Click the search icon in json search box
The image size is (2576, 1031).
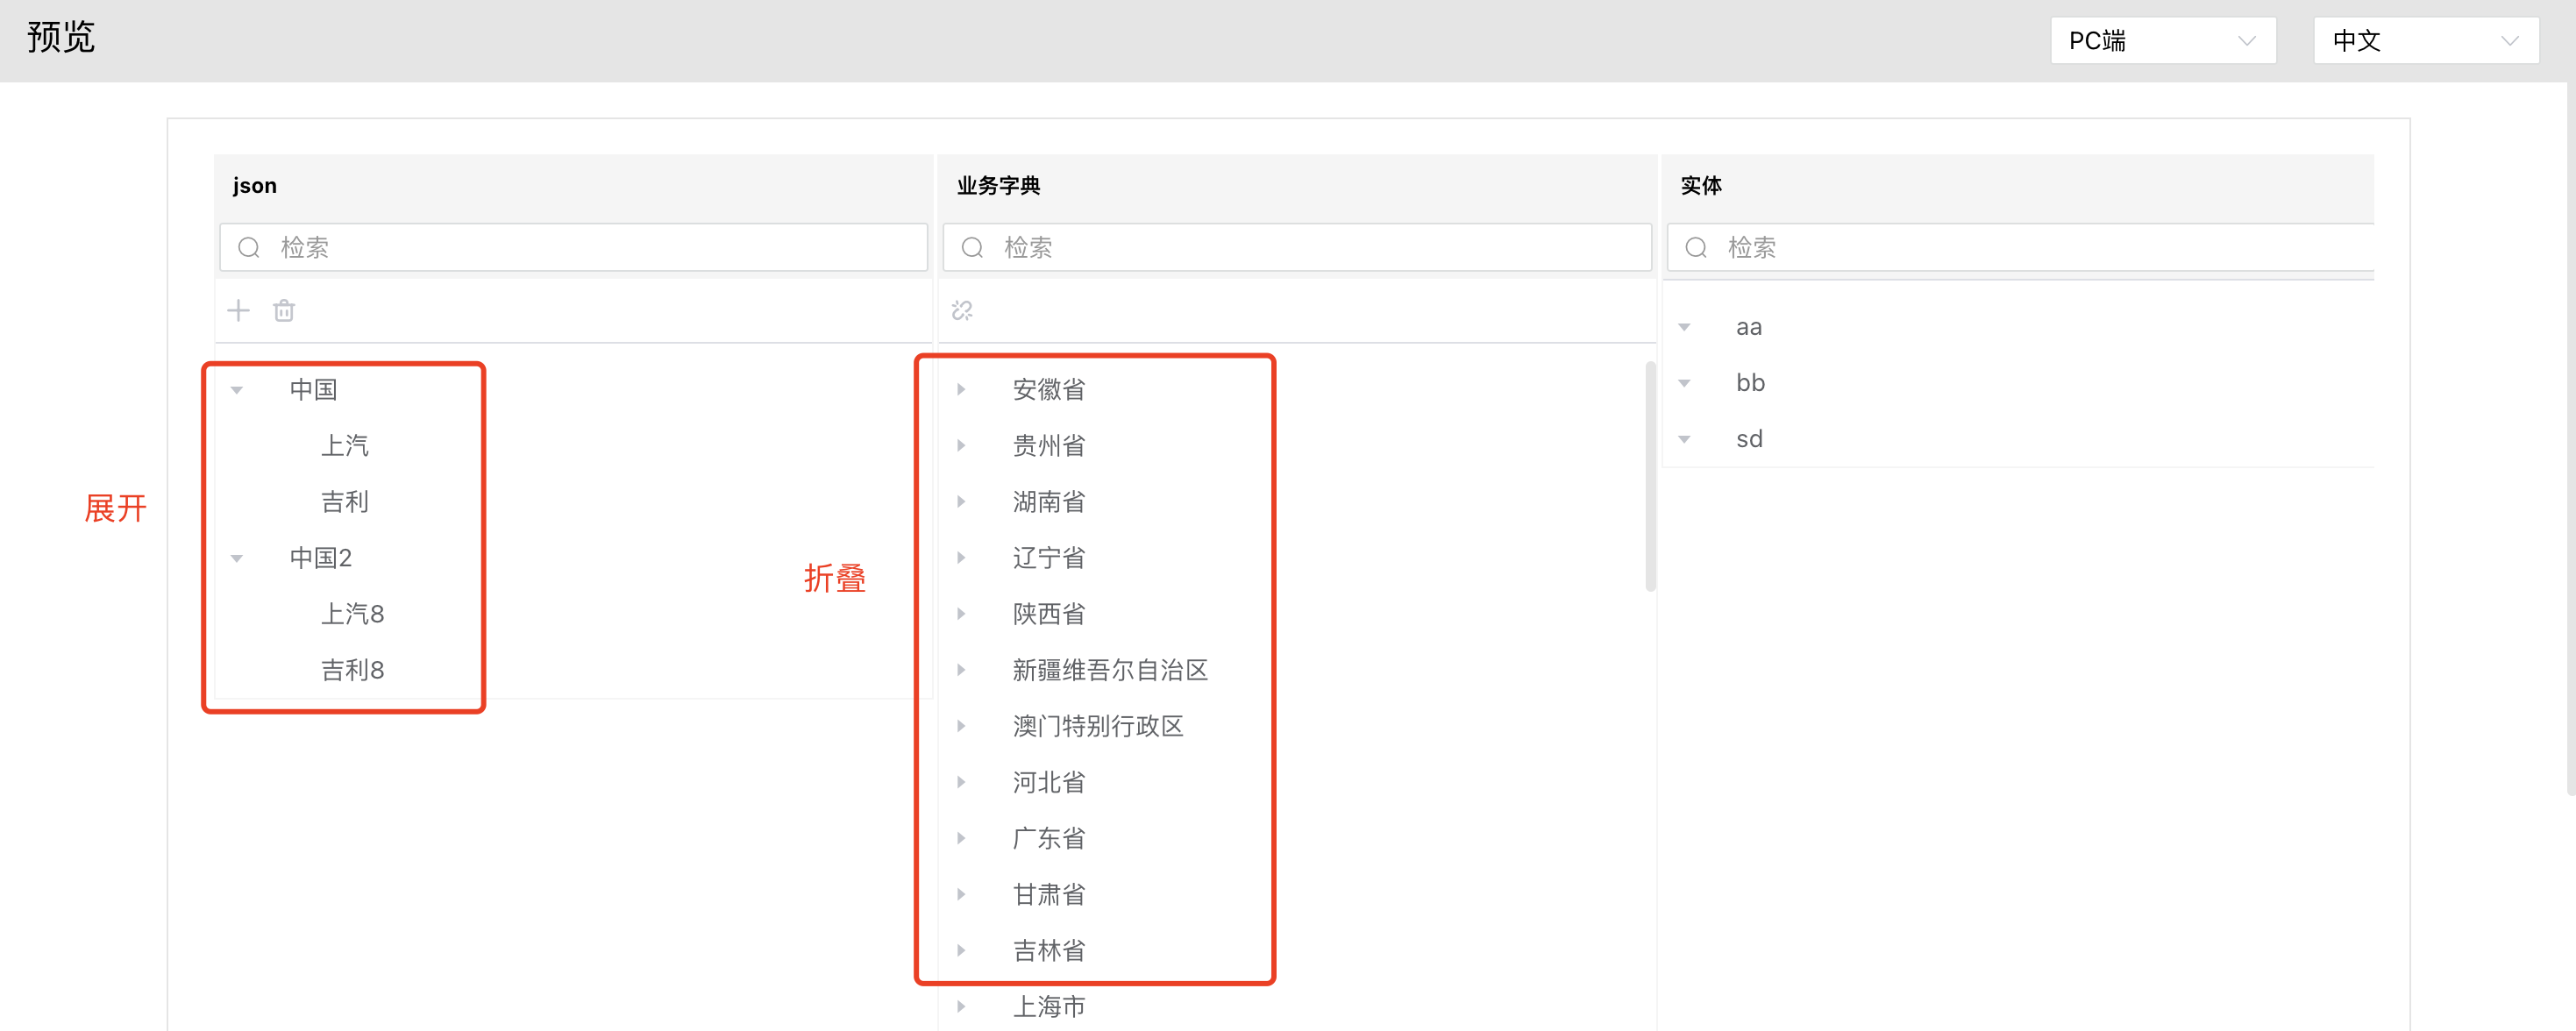click(x=249, y=247)
